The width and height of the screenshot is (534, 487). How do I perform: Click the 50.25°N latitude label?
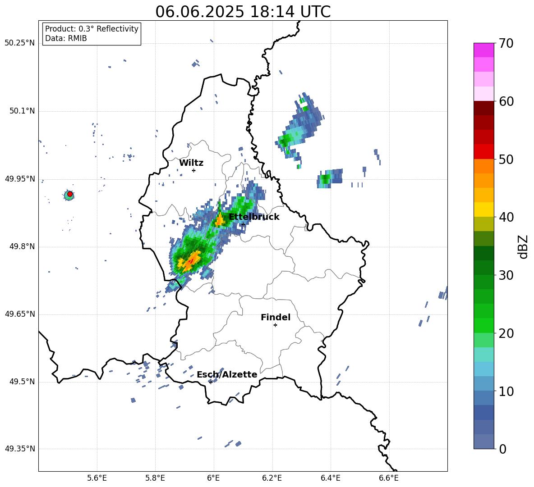pyautogui.click(x=20, y=43)
